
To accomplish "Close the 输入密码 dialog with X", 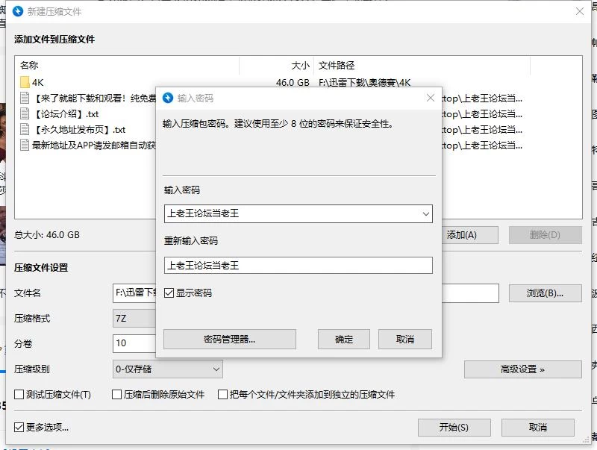I will 431,98.
